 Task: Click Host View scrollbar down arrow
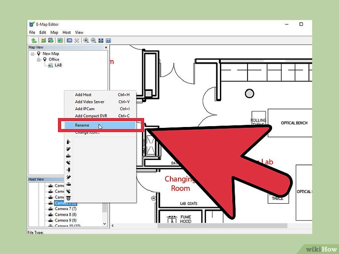tap(105, 224)
